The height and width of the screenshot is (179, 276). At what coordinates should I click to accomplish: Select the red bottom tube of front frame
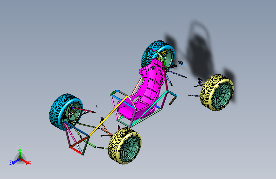click(76, 151)
